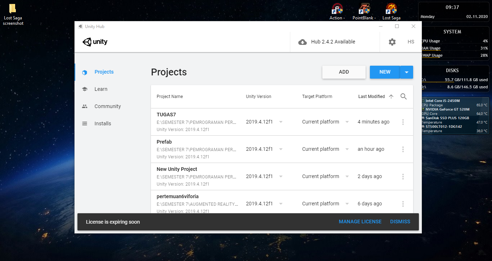Open more options menu for New Unity Project
The width and height of the screenshot is (492, 261).
tap(403, 177)
